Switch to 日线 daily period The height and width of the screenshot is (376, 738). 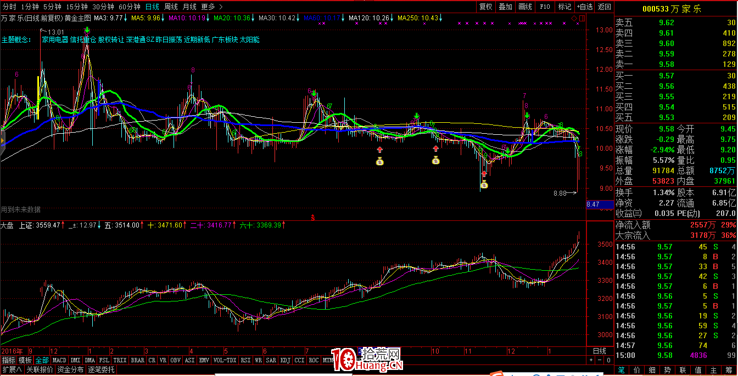coord(152,7)
